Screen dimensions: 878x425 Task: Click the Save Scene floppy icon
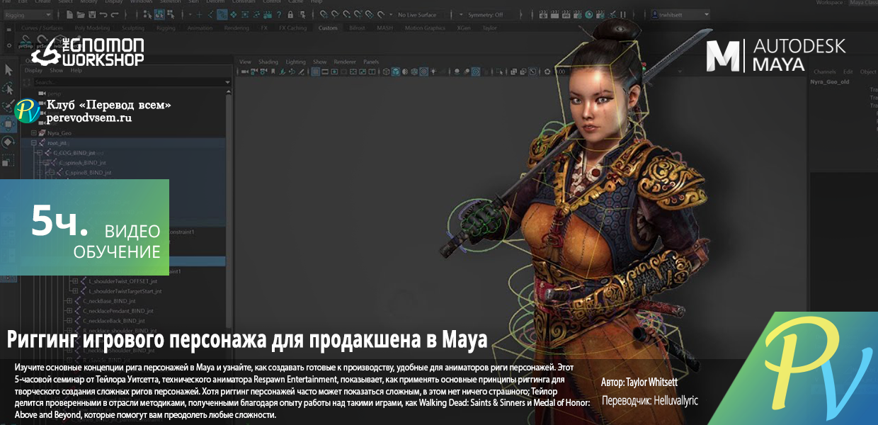pyautogui.click(x=92, y=15)
